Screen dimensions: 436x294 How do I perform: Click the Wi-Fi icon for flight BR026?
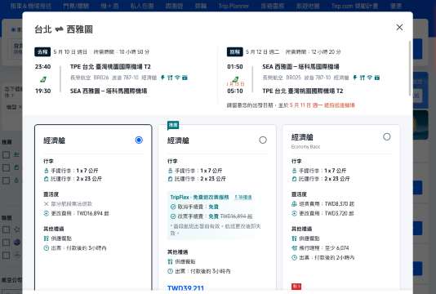[177, 78]
